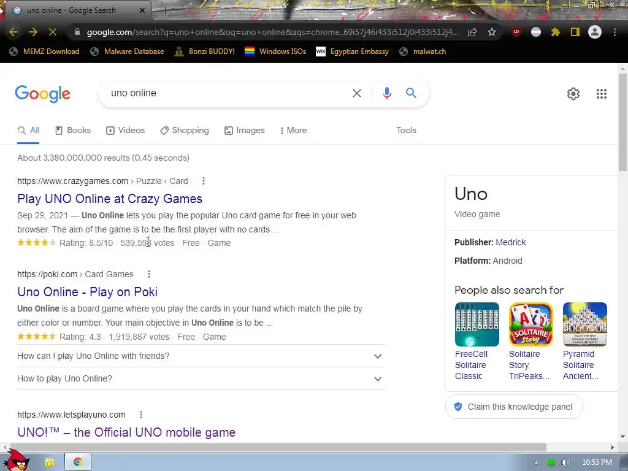Open the green network tray icon
The height and width of the screenshot is (471, 628).
click(551, 462)
